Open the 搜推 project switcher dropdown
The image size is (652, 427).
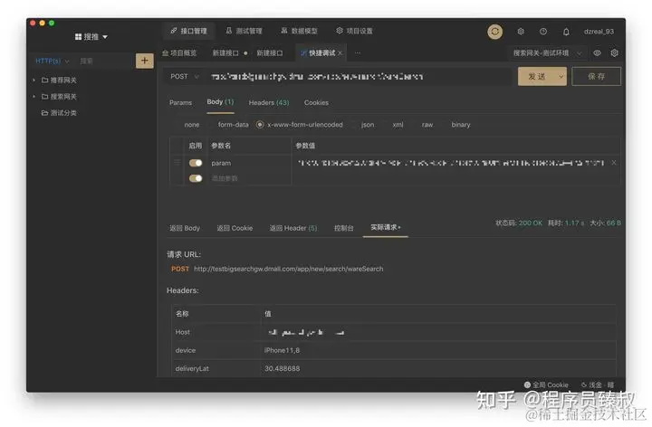(91, 37)
